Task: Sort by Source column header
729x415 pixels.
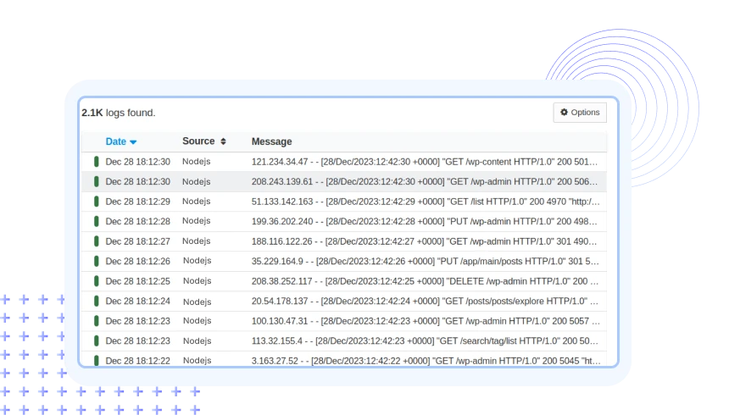Action: (204, 141)
